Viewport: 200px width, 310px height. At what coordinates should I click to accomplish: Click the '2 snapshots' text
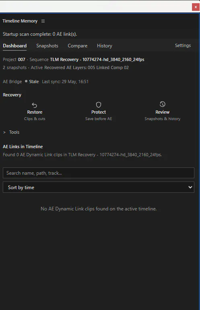click(14, 67)
